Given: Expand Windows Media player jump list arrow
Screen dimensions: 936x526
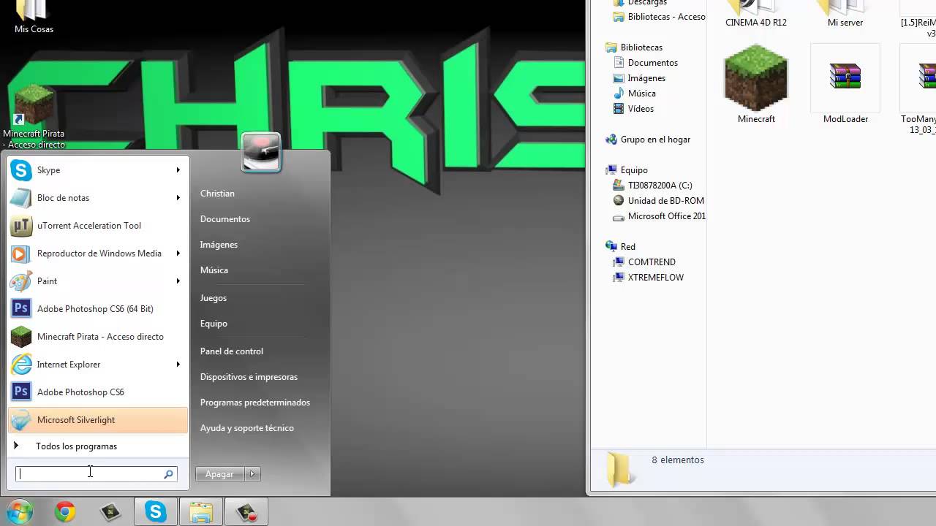Looking at the screenshot, I should [x=178, y=254].
